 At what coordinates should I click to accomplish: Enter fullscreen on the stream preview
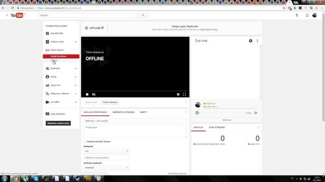(x=184, y=95)
